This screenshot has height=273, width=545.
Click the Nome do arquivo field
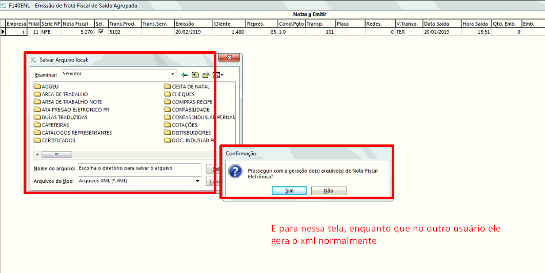click(138, 168)
